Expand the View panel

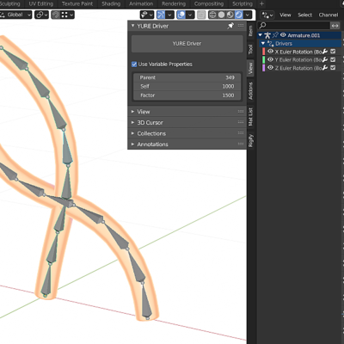tap(187, 112)
